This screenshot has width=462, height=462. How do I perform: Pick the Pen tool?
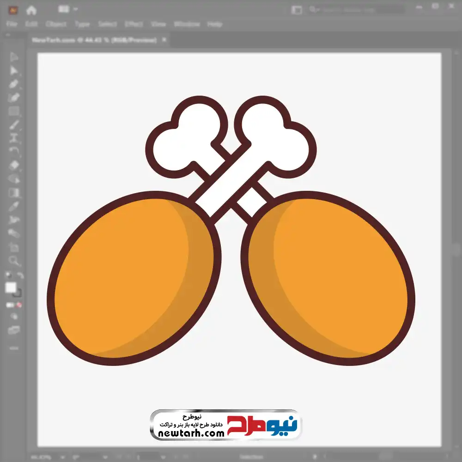(14, 84)
